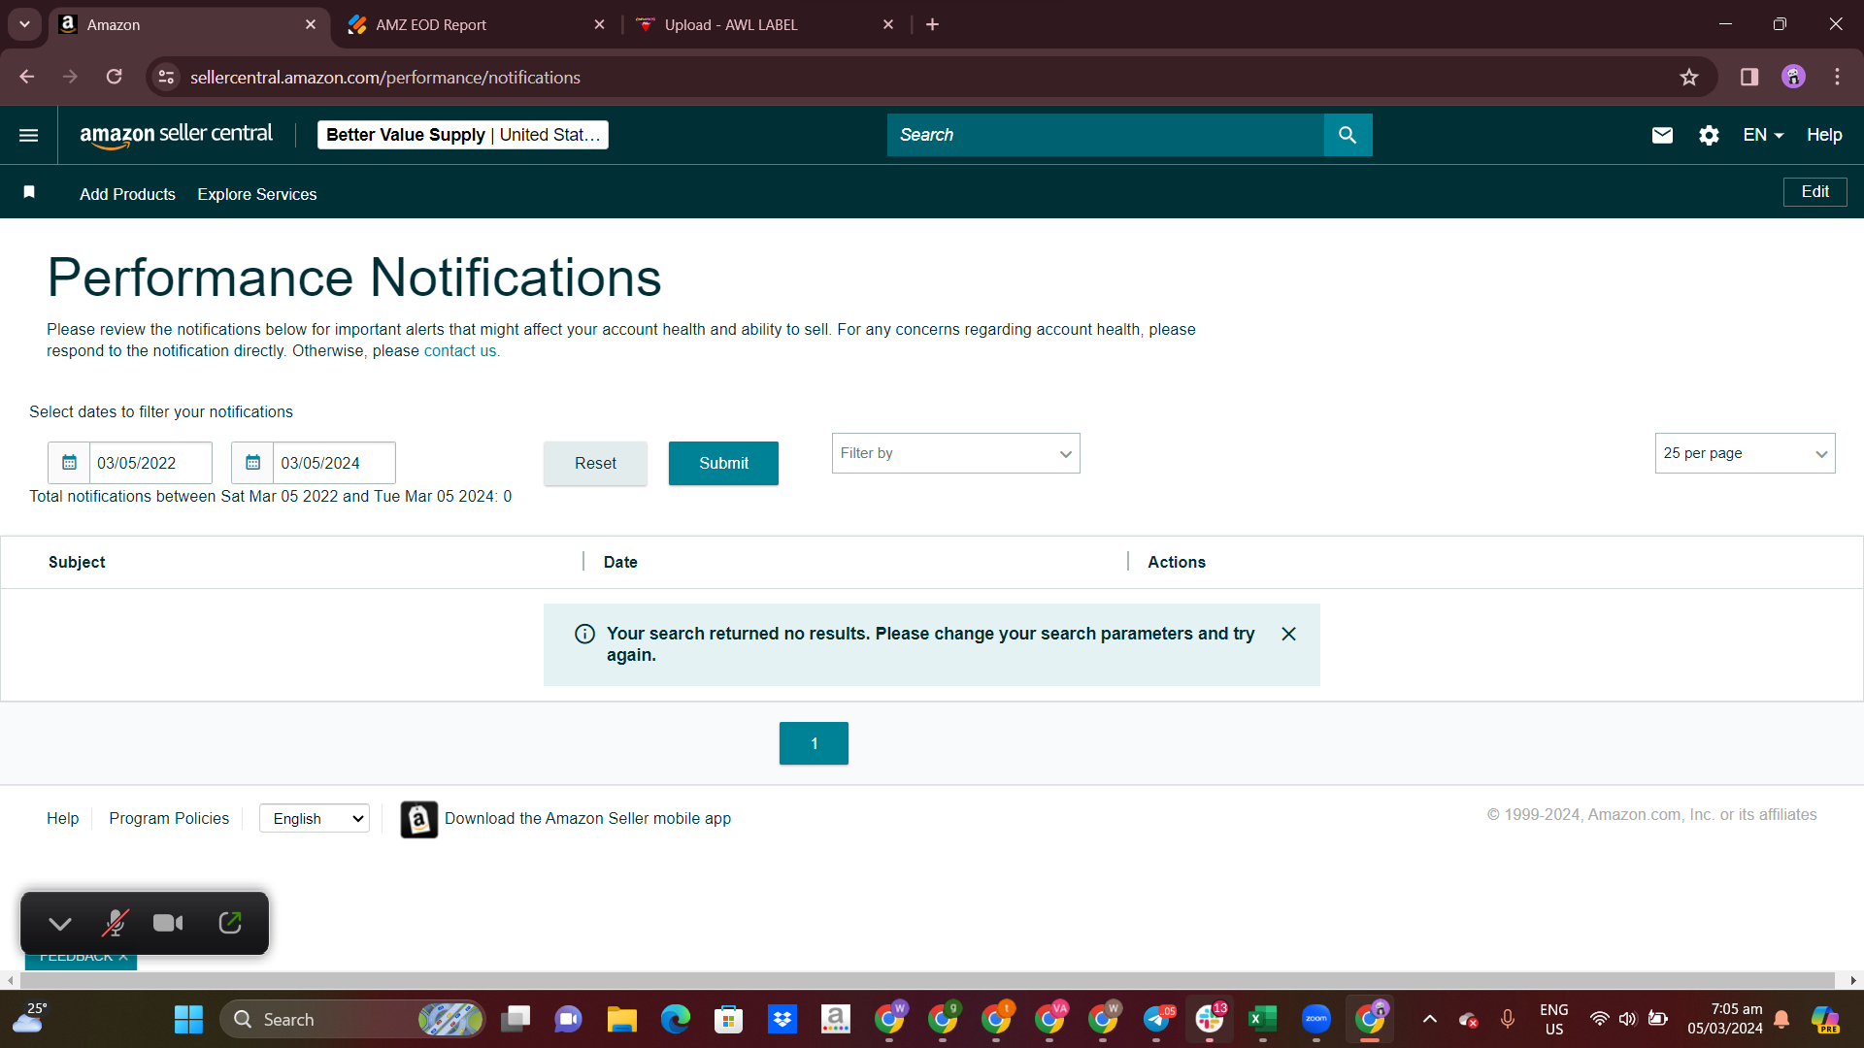Click the Amazon Seller Central logo
Screen dimensions: 1864x1048
coord(176,135)
